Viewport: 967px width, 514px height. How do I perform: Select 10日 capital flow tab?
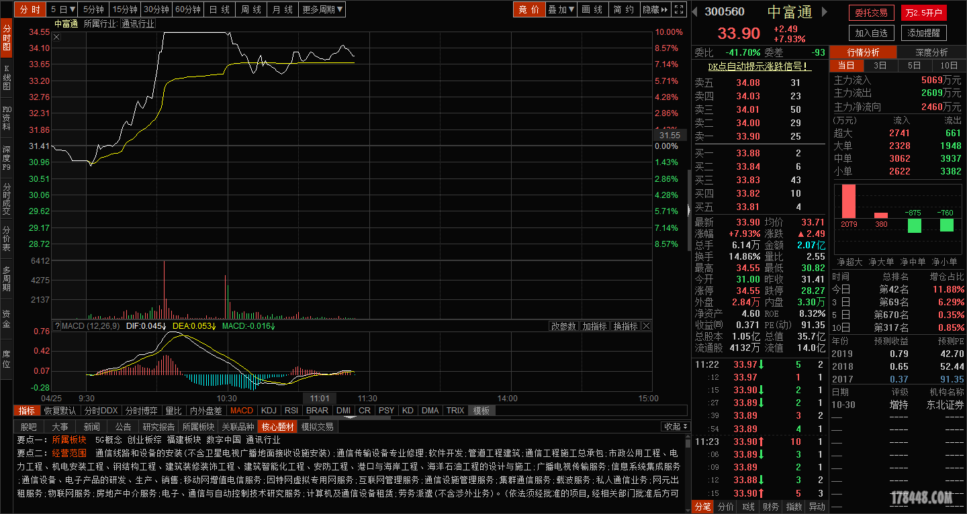tap(949, 65)
